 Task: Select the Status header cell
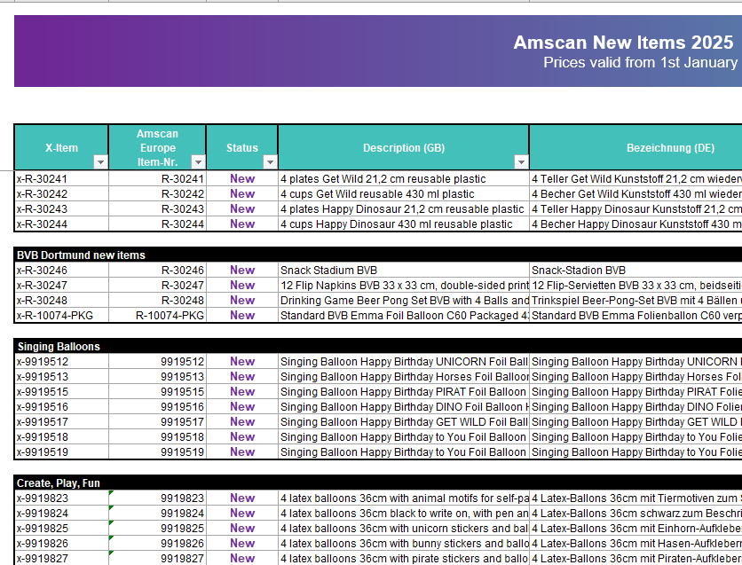(x=241, y=147)
